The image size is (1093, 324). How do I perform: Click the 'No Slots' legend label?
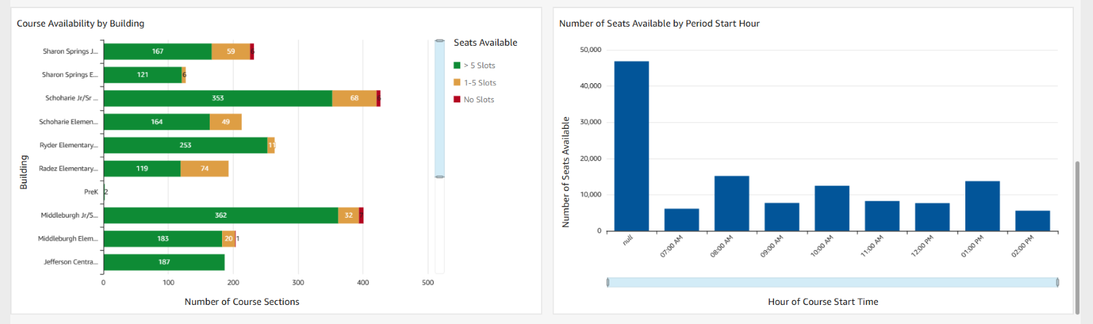[479, 100]
